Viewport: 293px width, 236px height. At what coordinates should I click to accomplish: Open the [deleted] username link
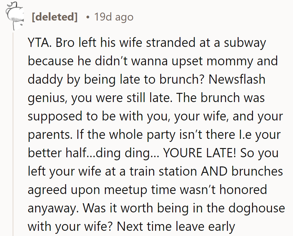click(54, 17)
